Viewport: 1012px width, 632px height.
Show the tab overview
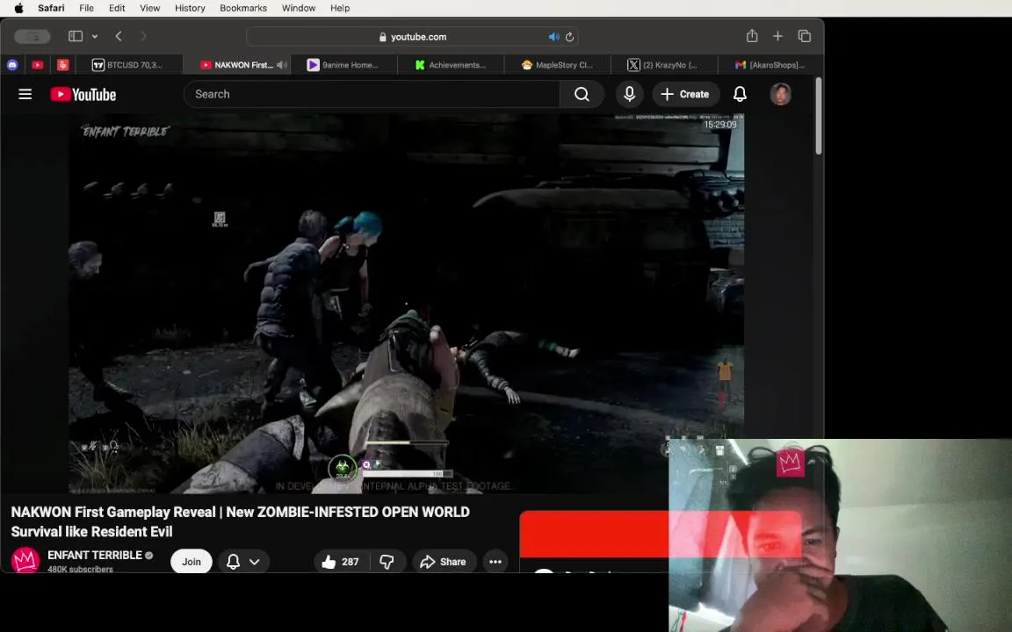(x=804, y=36)
